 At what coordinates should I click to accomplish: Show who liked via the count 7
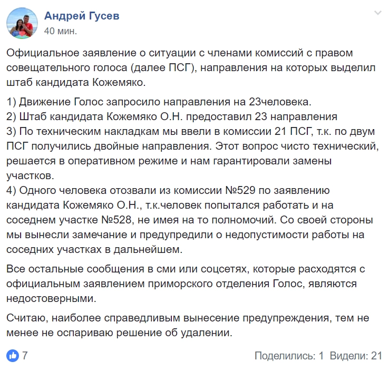point(25,356)
